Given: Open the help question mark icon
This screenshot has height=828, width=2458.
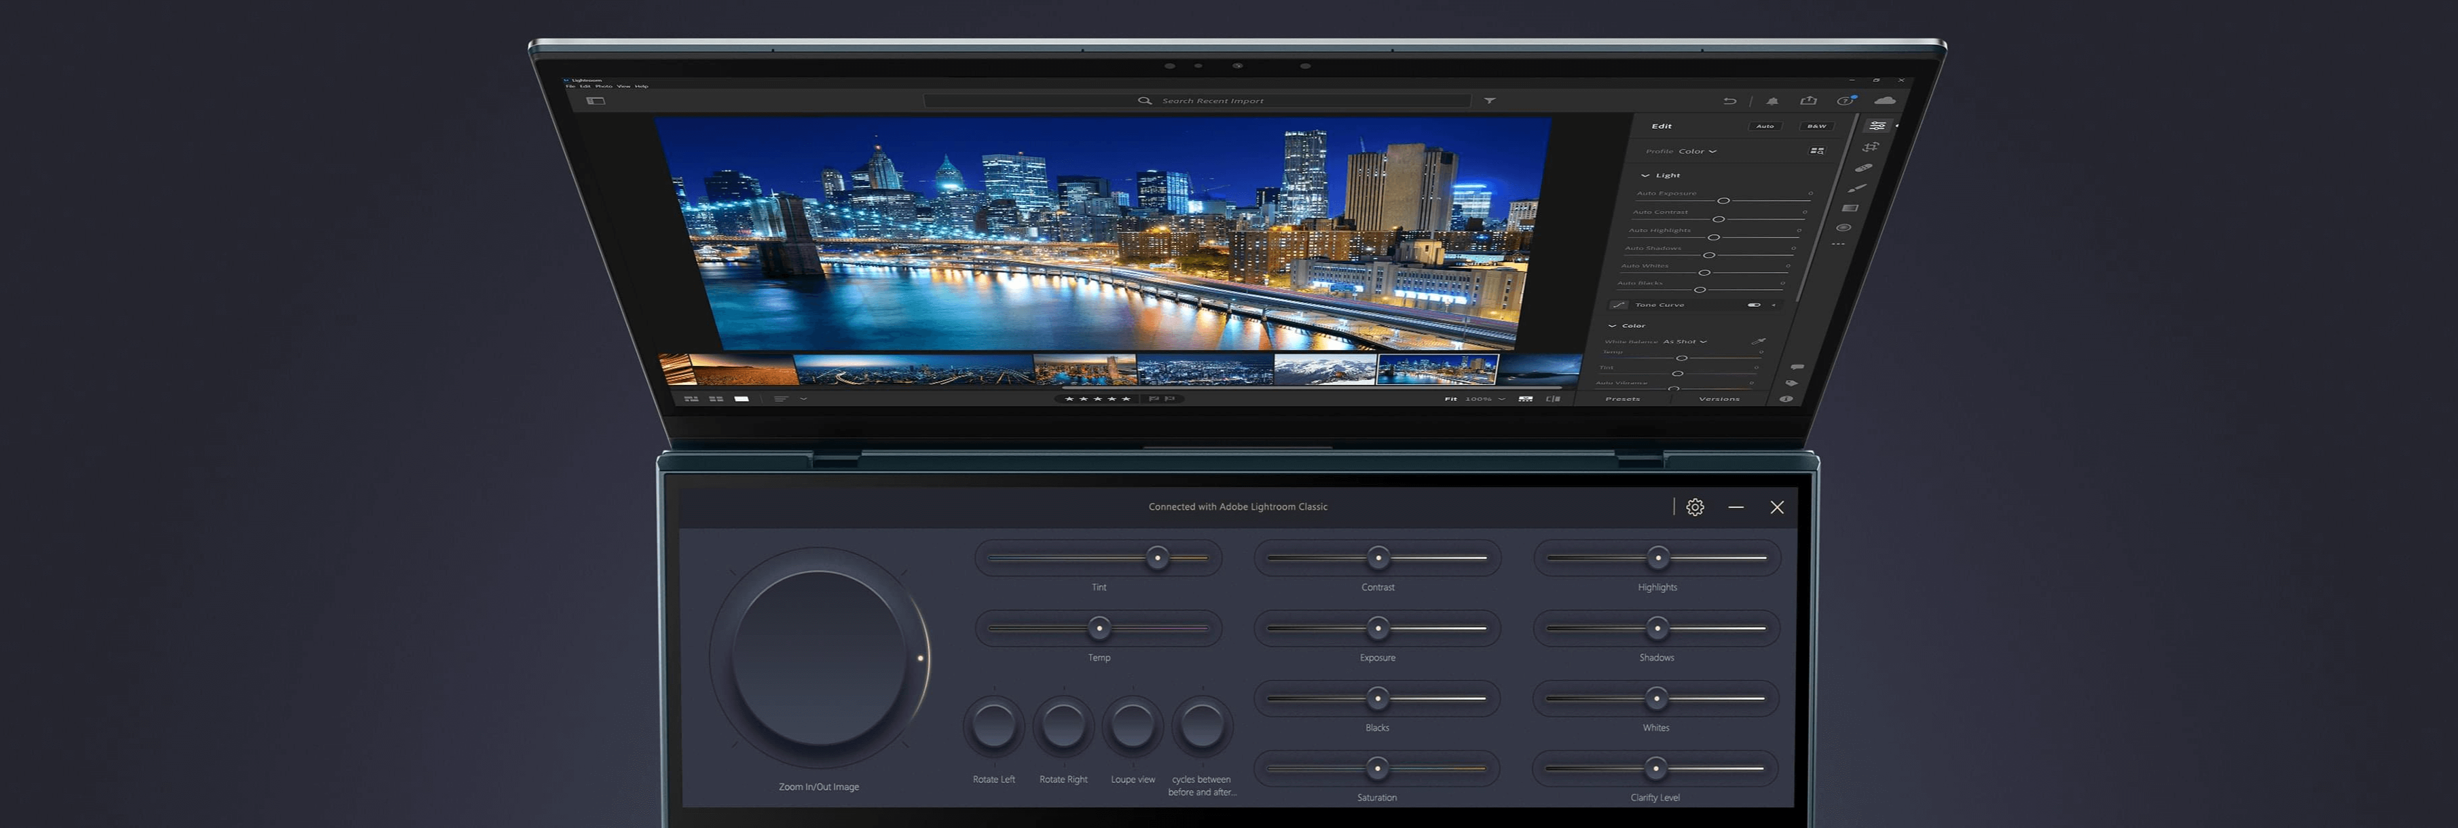Looking at the screenshot, I should click(x=1846, y=100).
